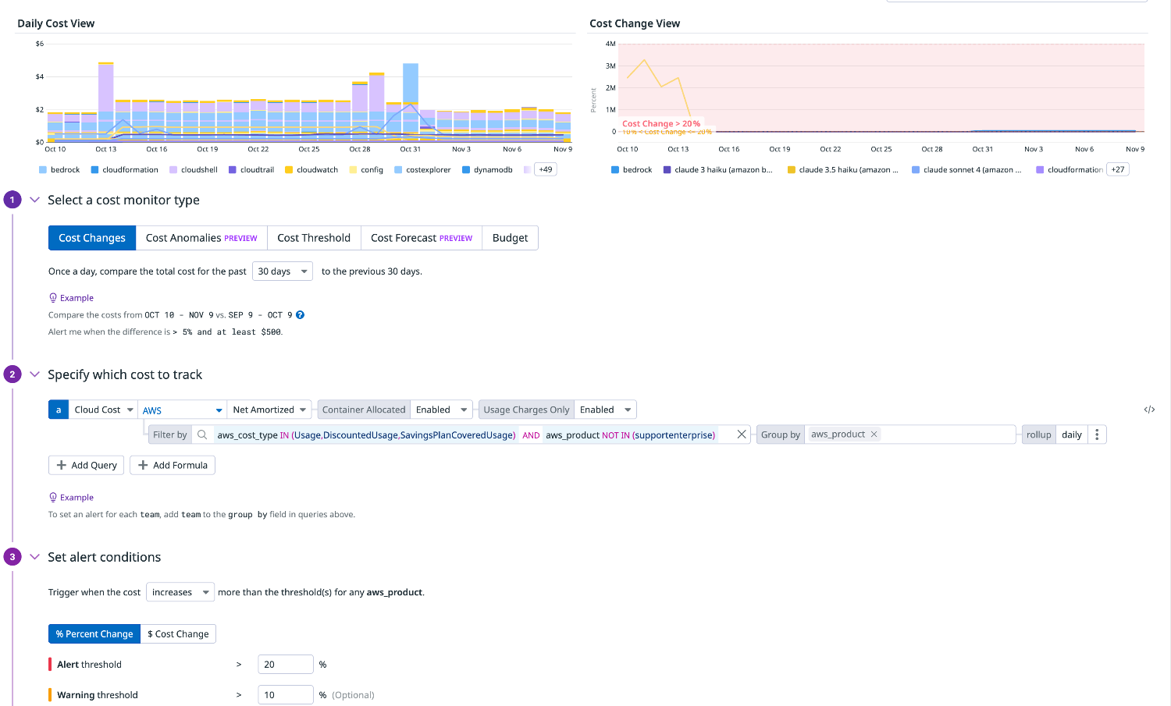Toggle the cloudwatch legend series
1171x706 pixels.
point(311,170)
